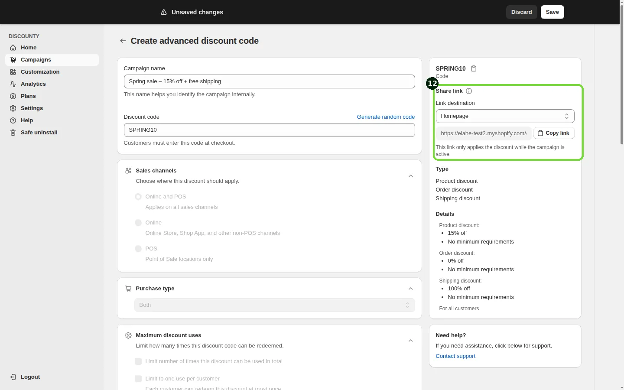Open Analytics in the sidebar
This screenshot has height=390, width=624.
click(52, 84)
